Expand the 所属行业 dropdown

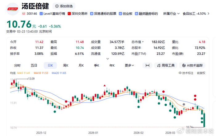[x=171, y=14]
